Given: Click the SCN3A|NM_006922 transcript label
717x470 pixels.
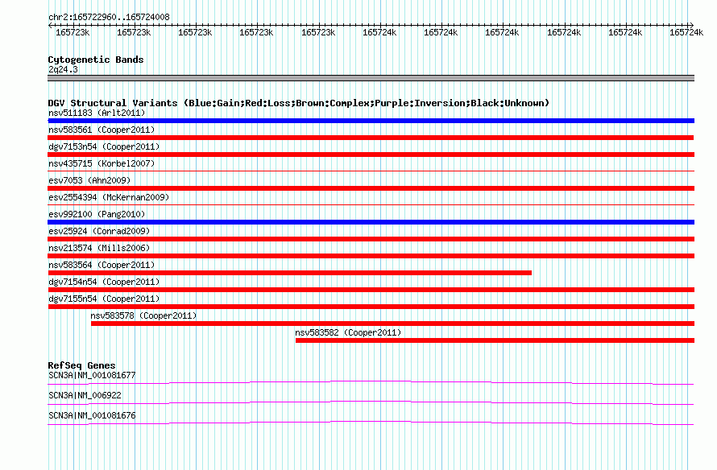Looking at the screenshot, I should 85,395.
